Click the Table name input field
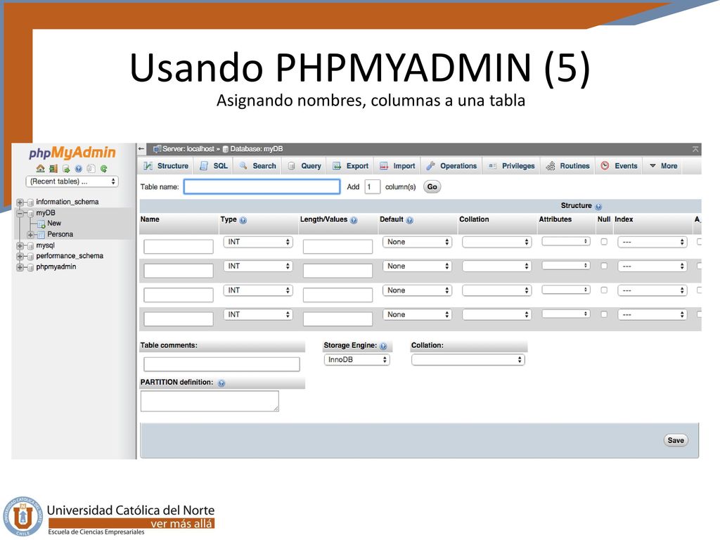 [x=262, y=186]
